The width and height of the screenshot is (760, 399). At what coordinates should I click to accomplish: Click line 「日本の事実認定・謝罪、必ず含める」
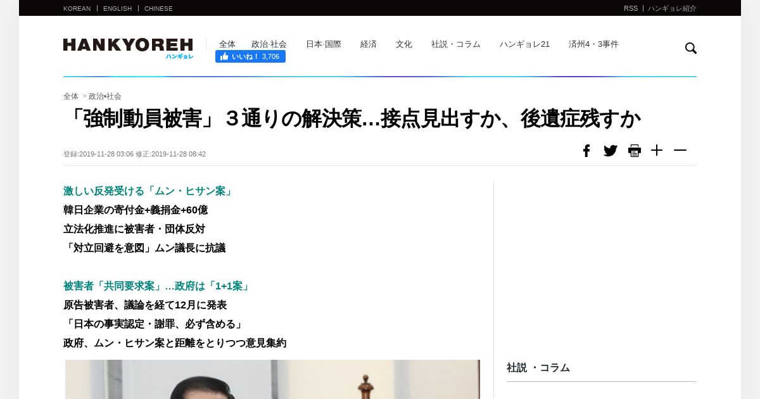tap(155, 324)
